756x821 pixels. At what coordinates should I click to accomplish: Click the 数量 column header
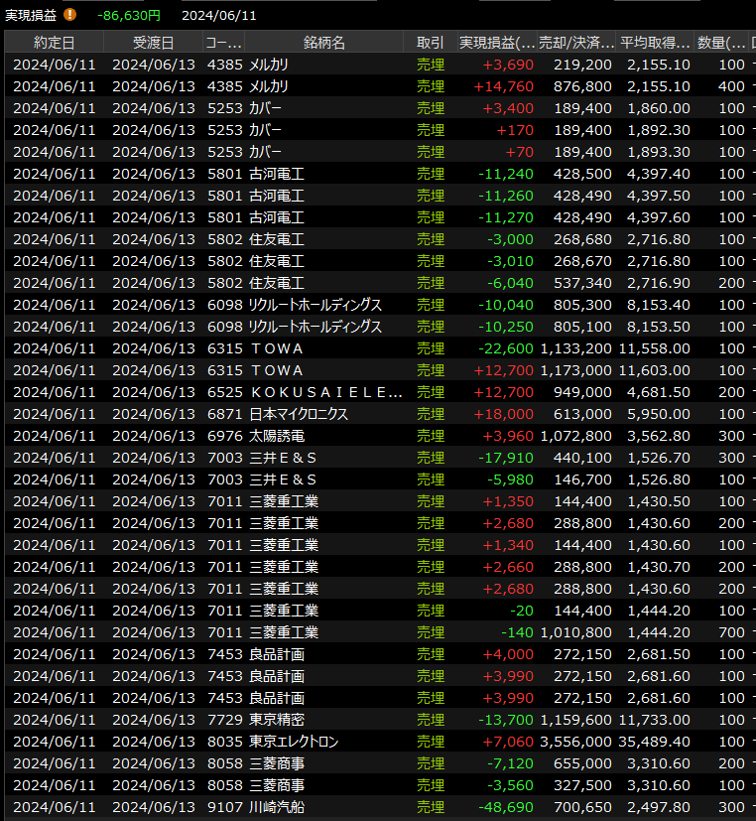pyautogui.click(x=721, y=43)
